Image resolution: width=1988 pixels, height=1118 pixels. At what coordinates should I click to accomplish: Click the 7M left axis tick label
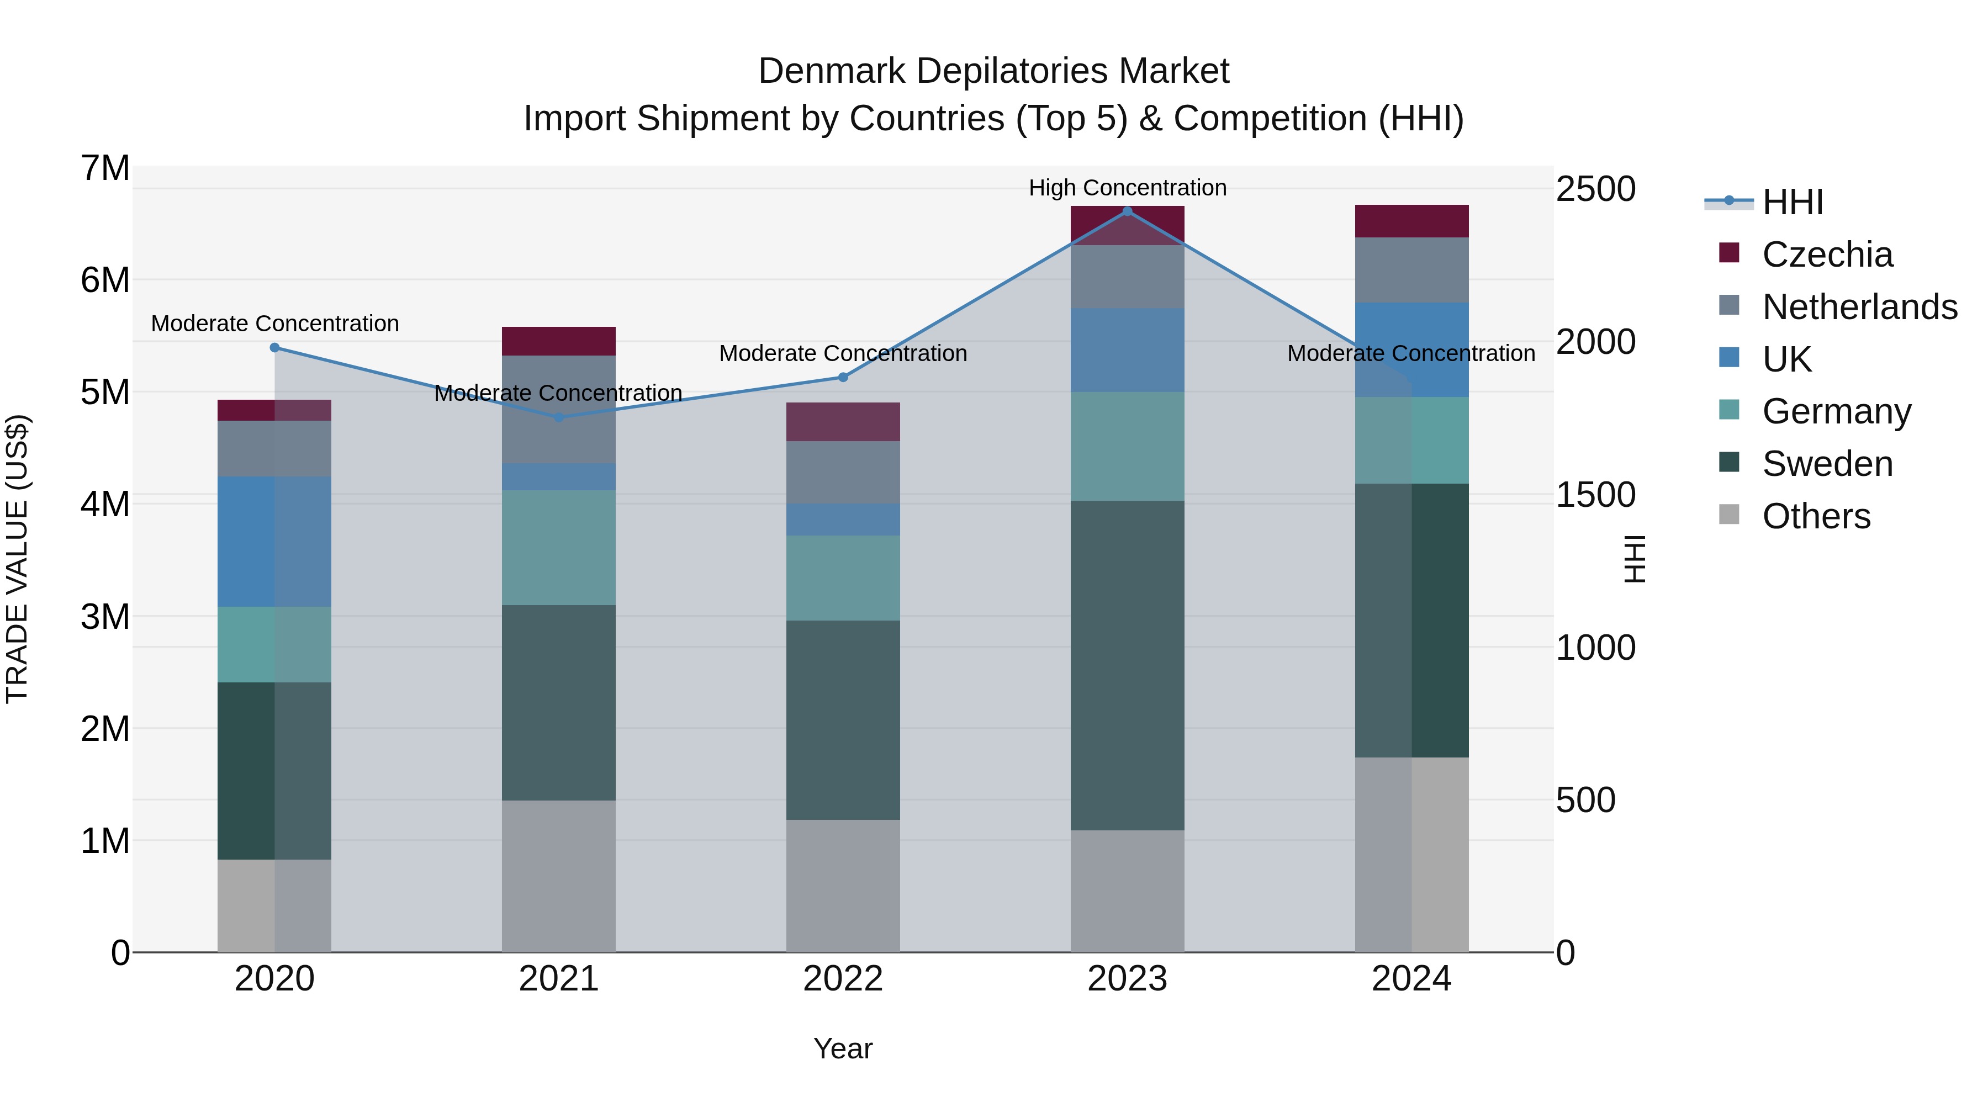click(105, 168)
